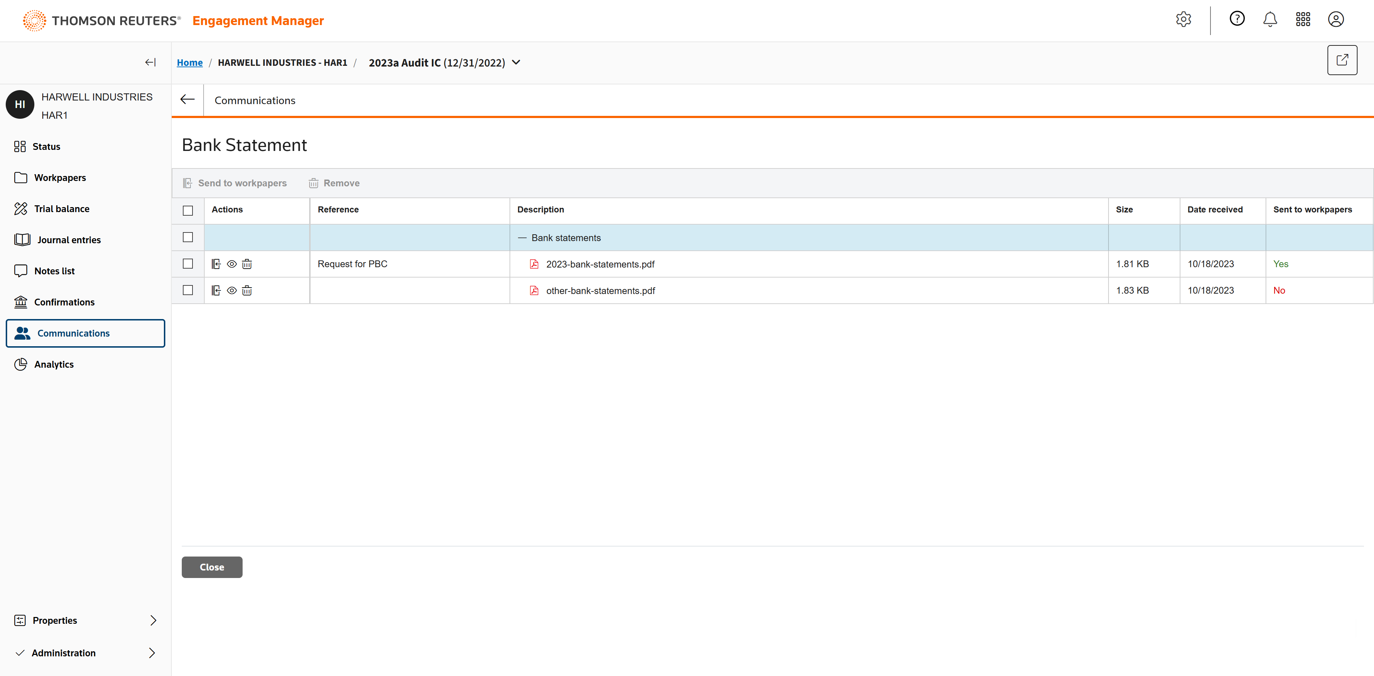This screenshot has width=1374, height=676.
Task: Select the 2023-bank-statements.pdf row checkbox
Action: [x=188, y=264]
